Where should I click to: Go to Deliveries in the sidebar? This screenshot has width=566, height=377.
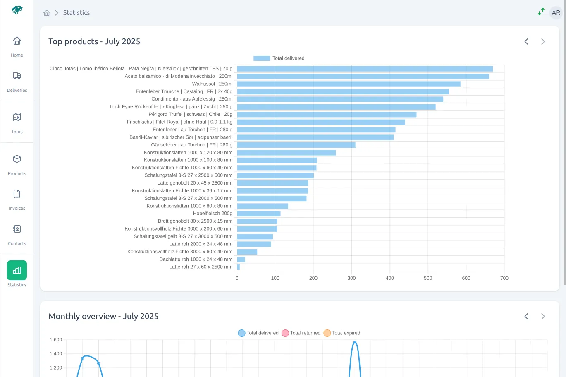click(x=17, y=81)
